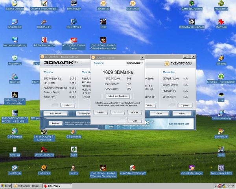Click the Game button in 3DMark06
236x189 pixels.
(x=182, y=113)
